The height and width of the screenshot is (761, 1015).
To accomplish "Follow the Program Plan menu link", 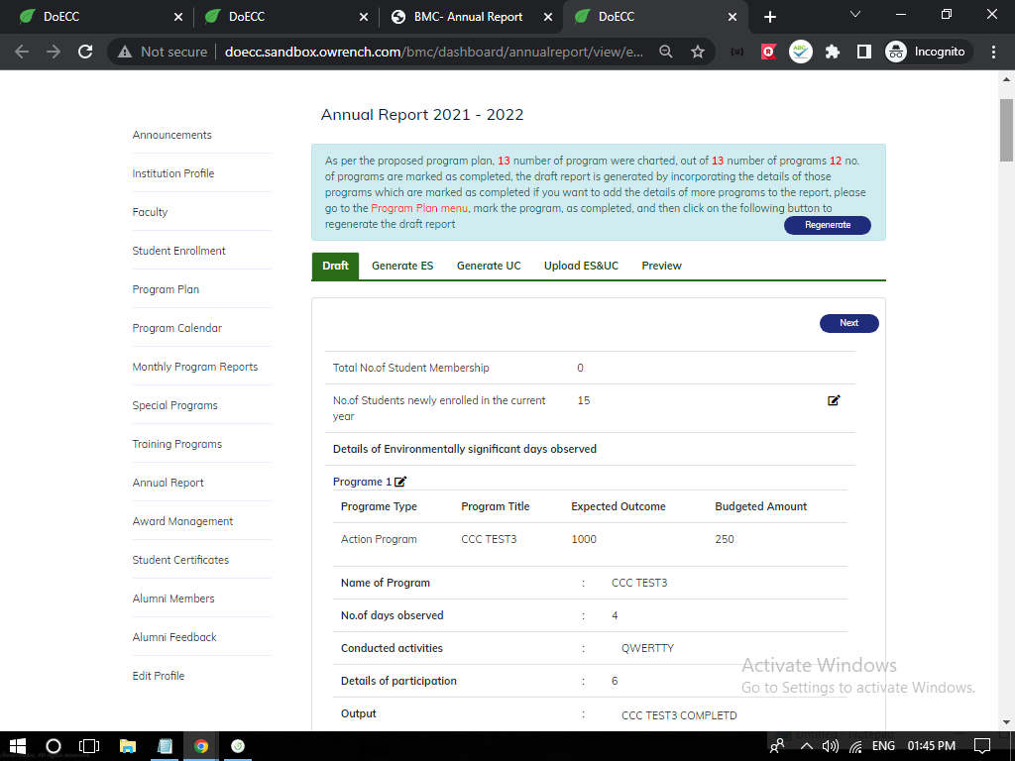I will tap(419, 208).
